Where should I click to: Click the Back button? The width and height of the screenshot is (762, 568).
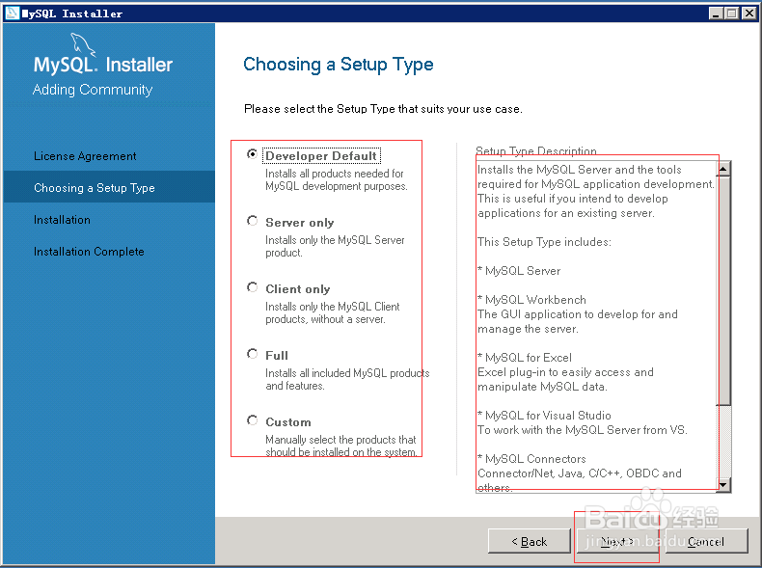[x=530, y=541]
